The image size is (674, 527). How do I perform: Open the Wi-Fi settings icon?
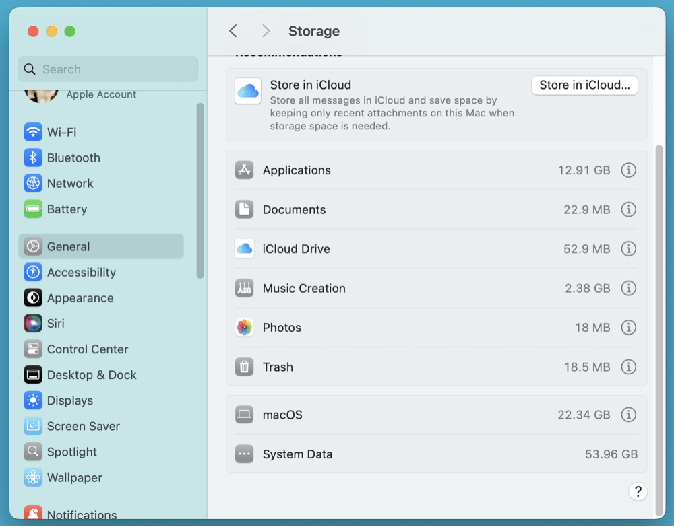(x=32, y=132)
